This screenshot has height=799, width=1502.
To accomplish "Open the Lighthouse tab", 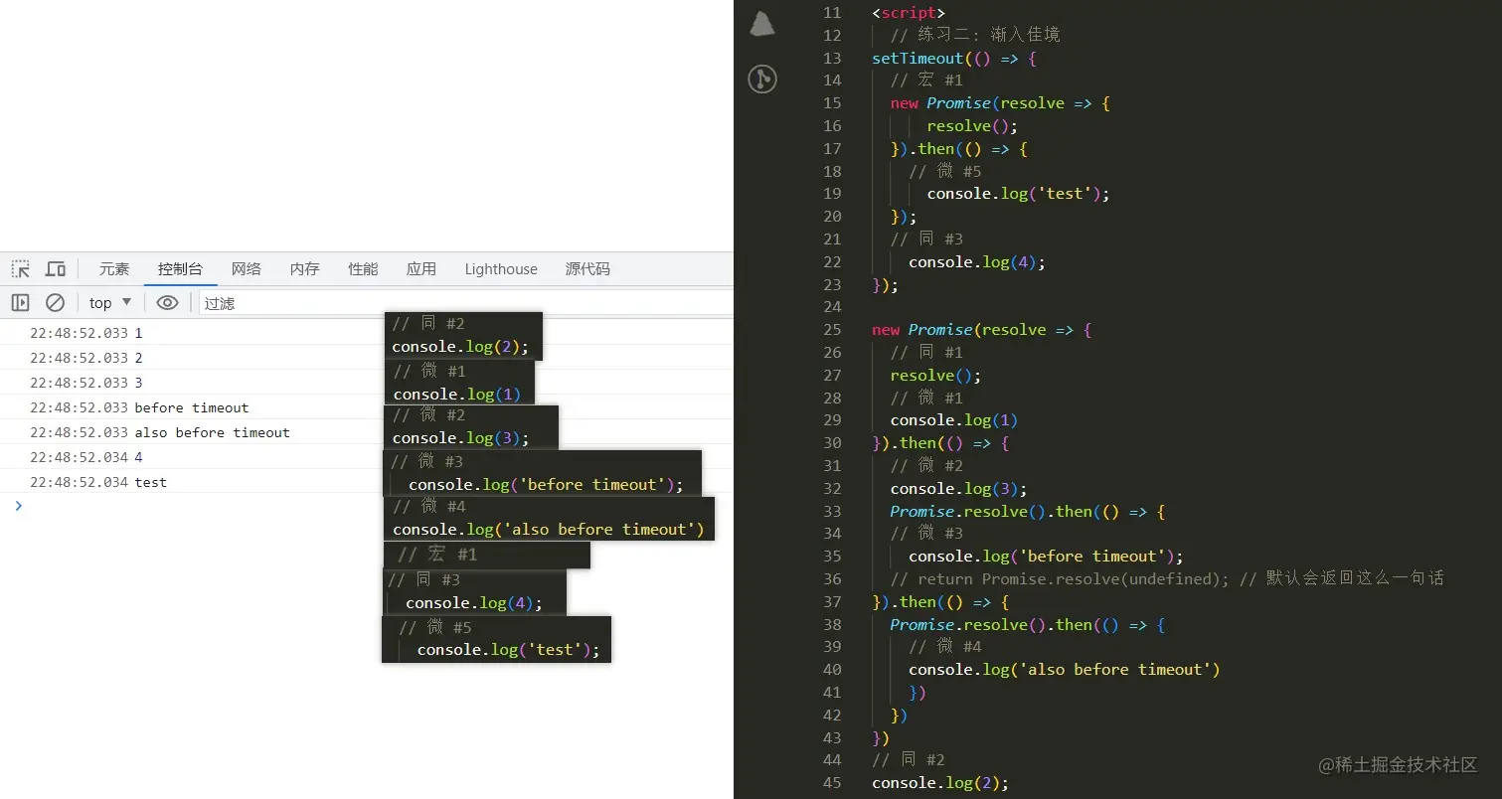I will (x=501, y=269).
